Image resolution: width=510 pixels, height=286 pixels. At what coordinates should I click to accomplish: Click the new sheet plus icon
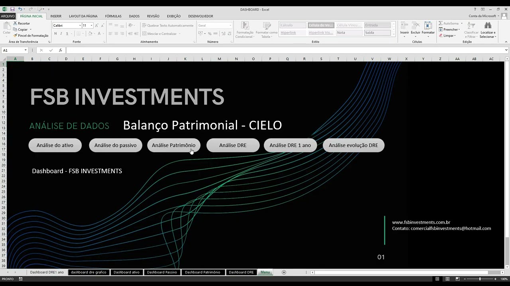pyautogui.click(x=284, y=272)
